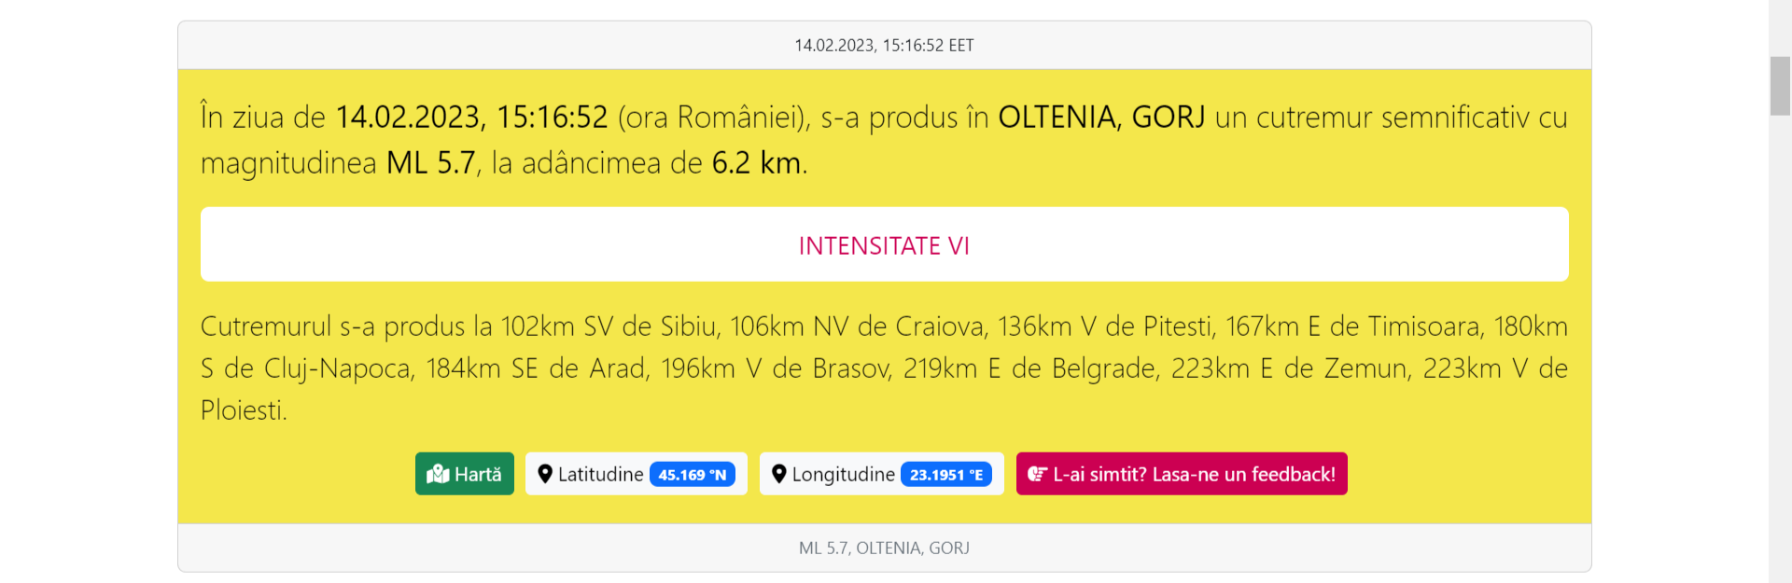Click the bold 14.02.2023, 15:16:52 in description

click(x=471, y=118)
